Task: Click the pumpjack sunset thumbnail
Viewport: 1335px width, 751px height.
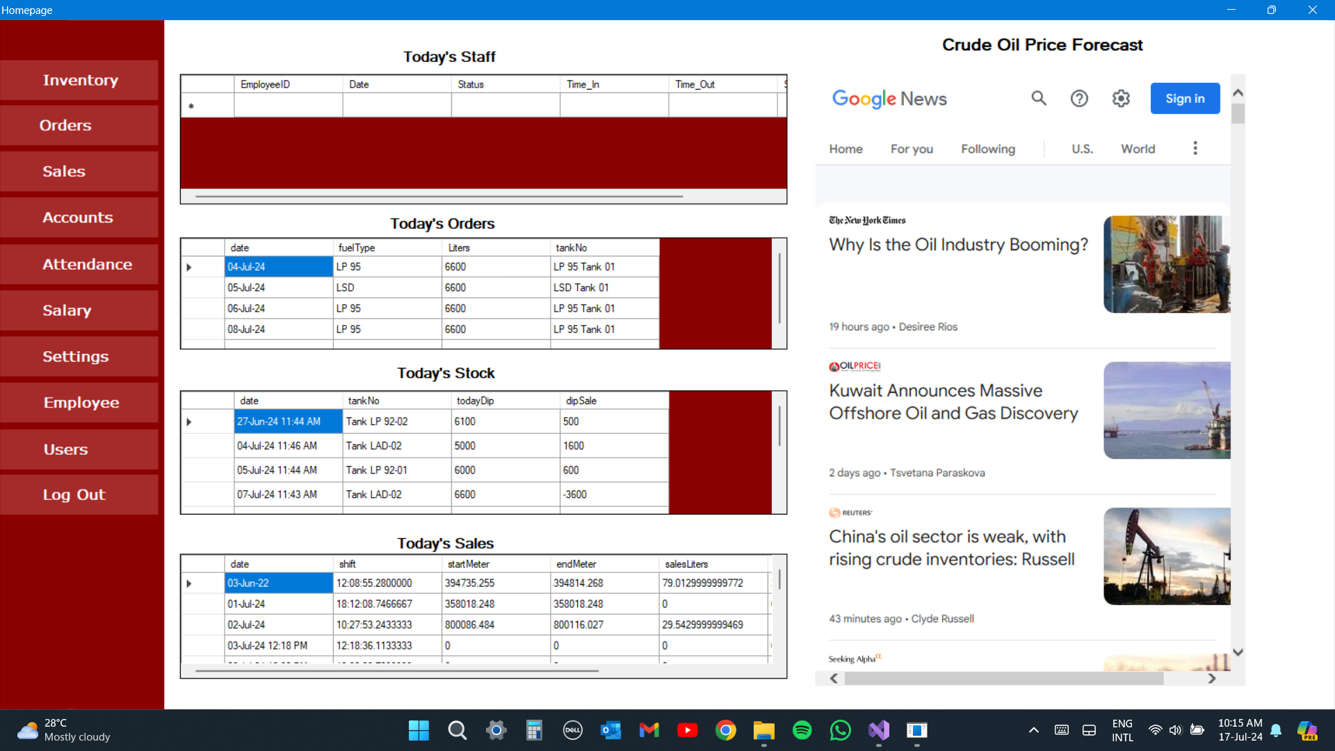Action: 1167,556
